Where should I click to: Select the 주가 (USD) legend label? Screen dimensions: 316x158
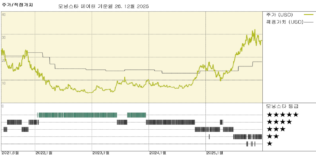point(279,15)
